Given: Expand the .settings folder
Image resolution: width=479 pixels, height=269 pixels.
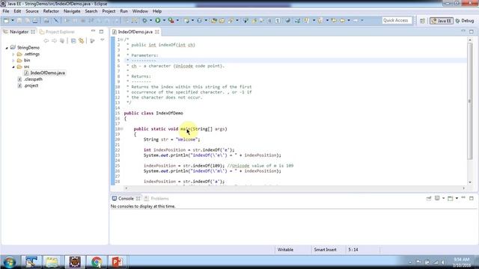Looking at the screenshot, I should click(13, 54).
